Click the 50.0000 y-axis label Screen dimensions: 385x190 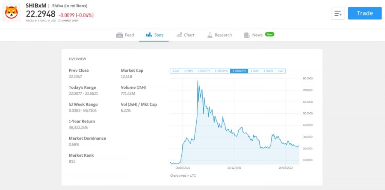307,114
